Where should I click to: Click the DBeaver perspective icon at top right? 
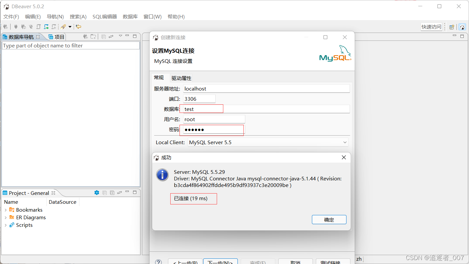(462, 27)
